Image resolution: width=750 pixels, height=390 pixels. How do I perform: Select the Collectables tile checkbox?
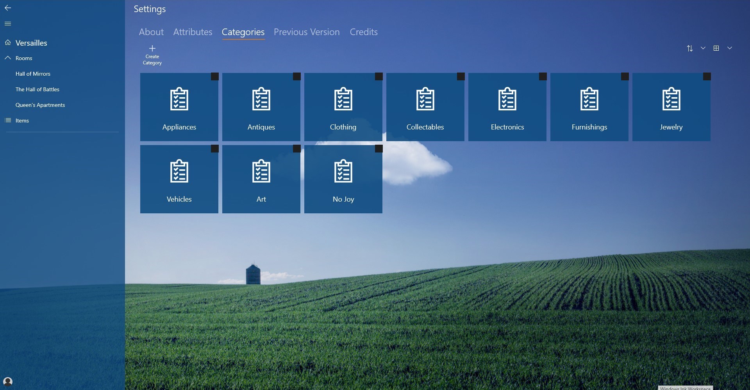461,76
